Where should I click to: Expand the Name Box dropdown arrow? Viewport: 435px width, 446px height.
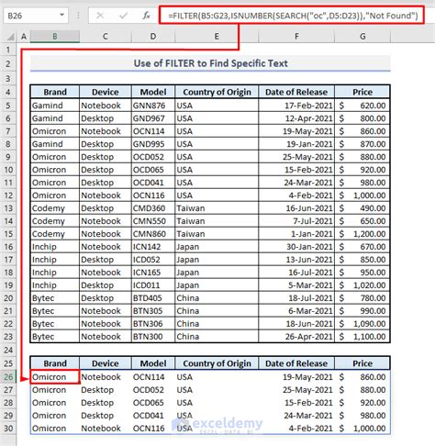tap(61, 15)
